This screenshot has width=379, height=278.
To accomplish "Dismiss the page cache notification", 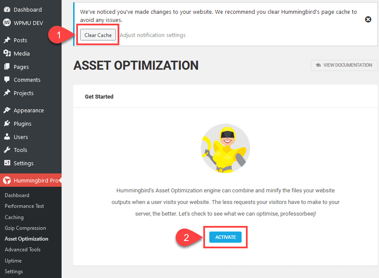I will (x=368, y=19).
